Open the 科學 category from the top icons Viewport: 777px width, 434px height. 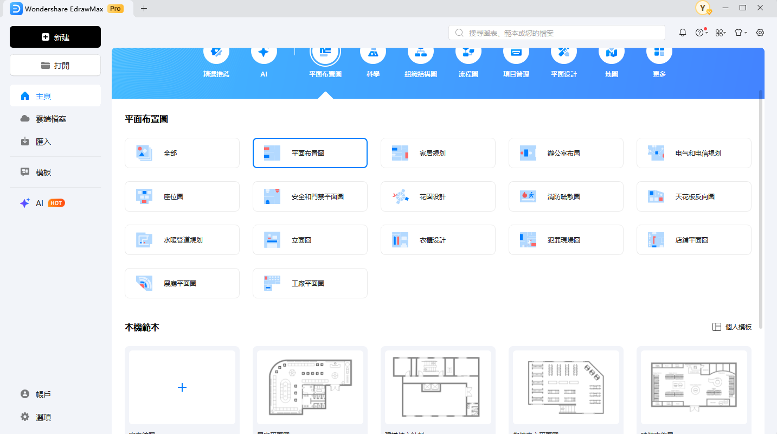point(373,60)
